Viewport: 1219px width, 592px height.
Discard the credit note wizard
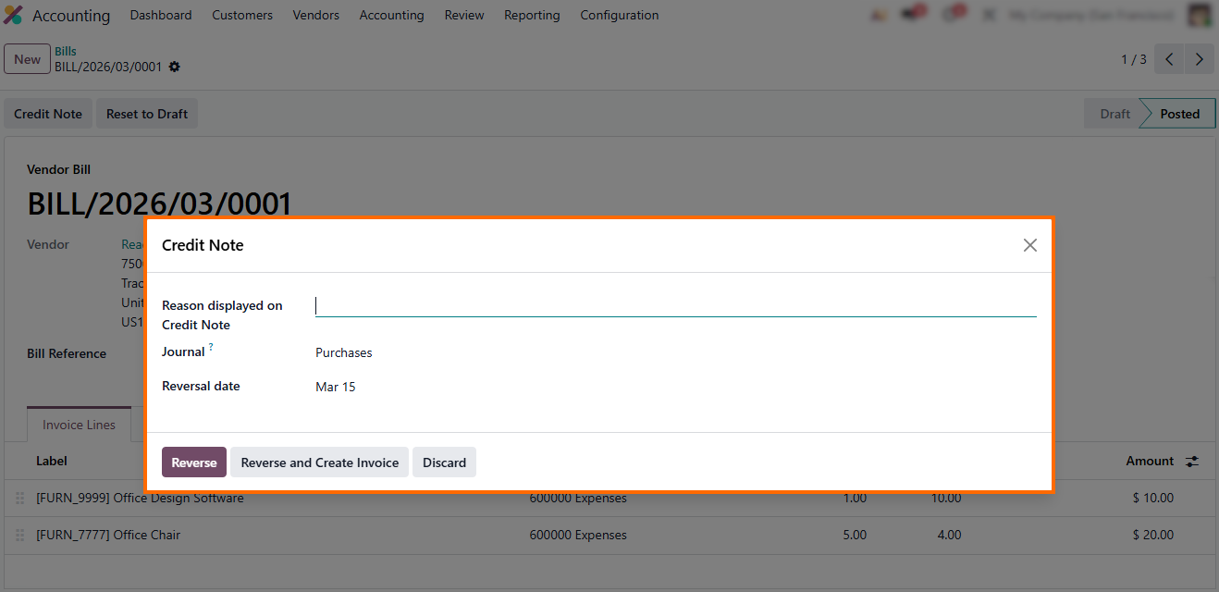tap(444, 462)
